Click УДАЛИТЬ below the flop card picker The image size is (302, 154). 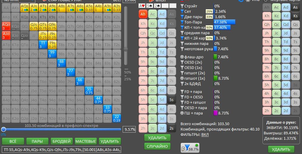pyautogui.click(x=157, y=138)
